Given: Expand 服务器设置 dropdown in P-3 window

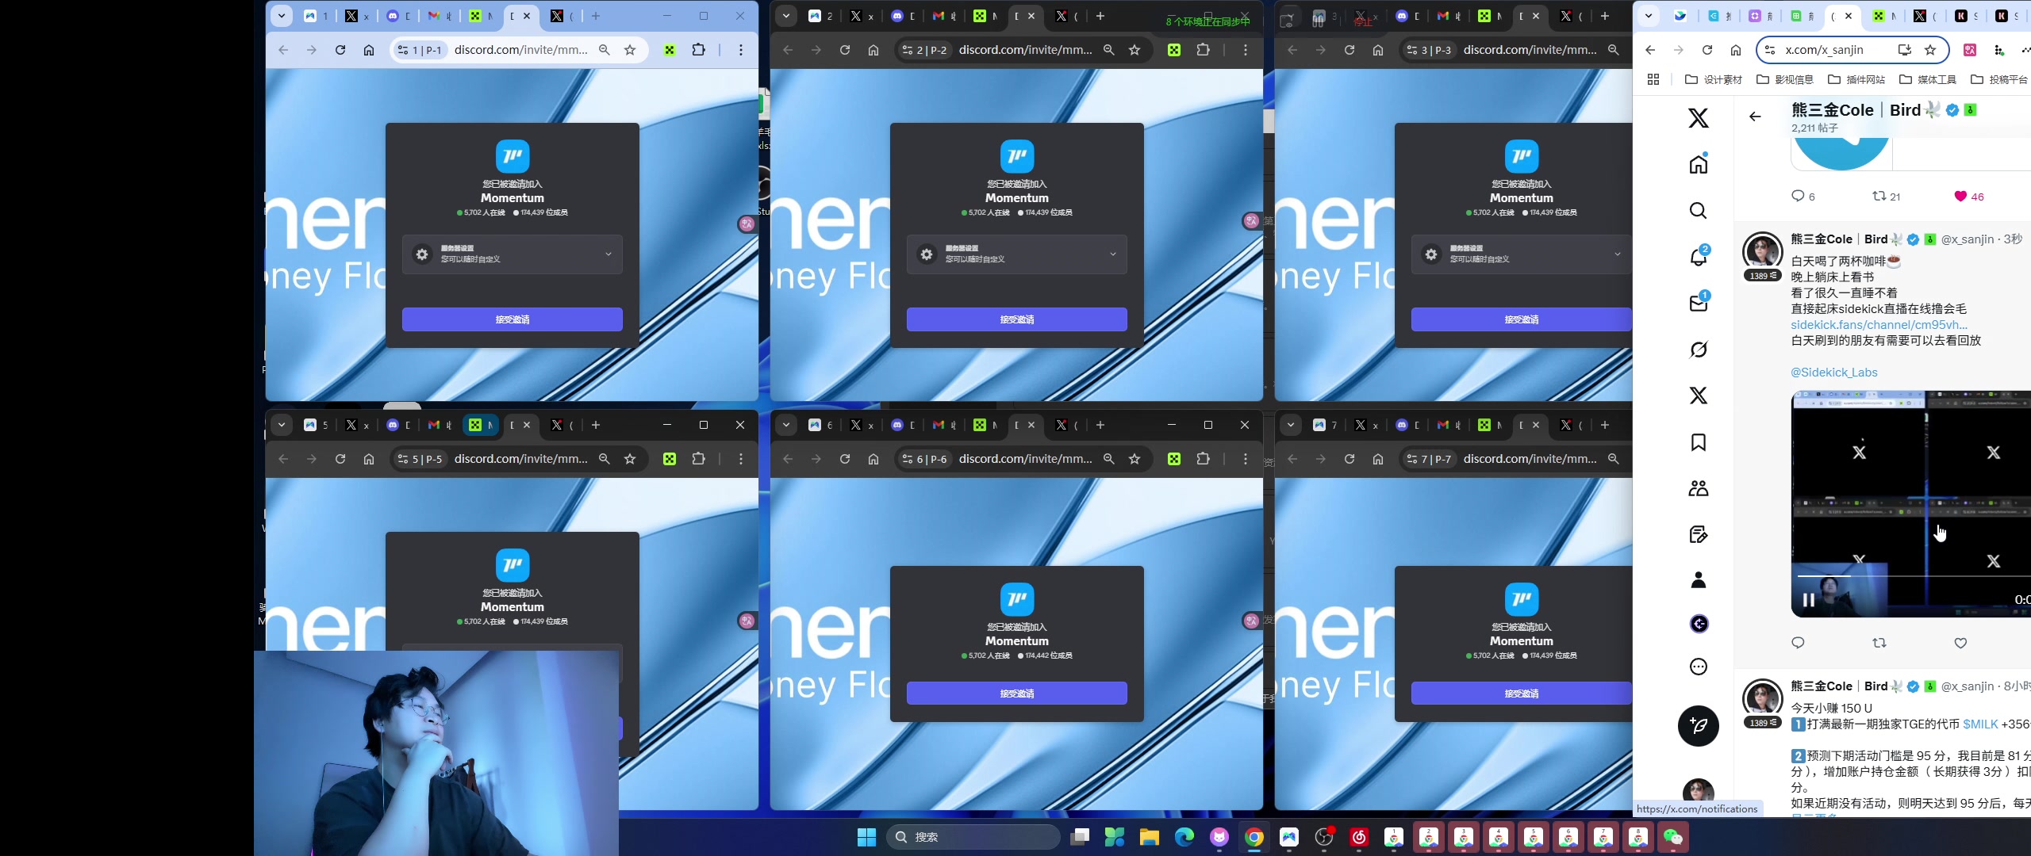Looking at the screenshot, I should (x=1522, y=254).
